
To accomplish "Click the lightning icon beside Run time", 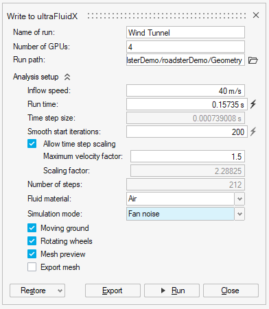I will click(253, 104).
